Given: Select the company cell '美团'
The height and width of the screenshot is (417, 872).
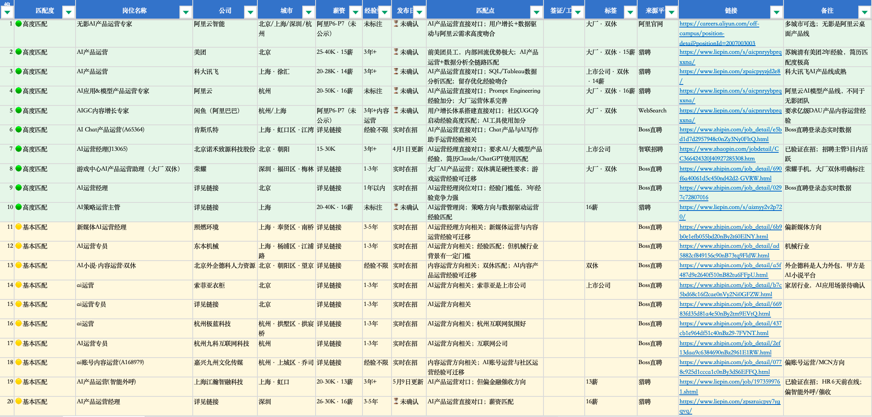Looking at the screenshot, I should point(225,57).
